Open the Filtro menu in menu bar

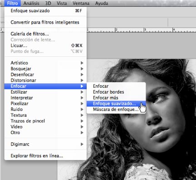pyautogui.click(x=12, y=3)
